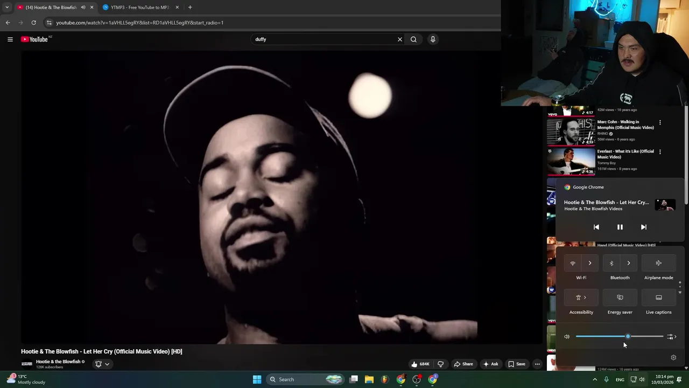The height and width of the screenshot is (388, 689).
Task: Click the Ask button under the video
Action: click(490, 364)
